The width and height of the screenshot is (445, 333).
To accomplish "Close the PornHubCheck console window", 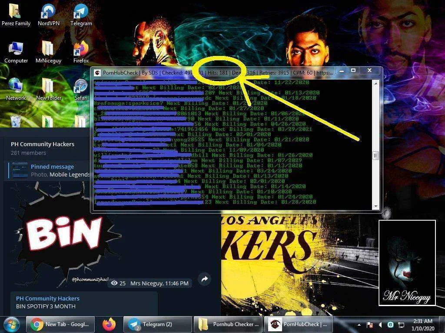I will tap(369, 71).
